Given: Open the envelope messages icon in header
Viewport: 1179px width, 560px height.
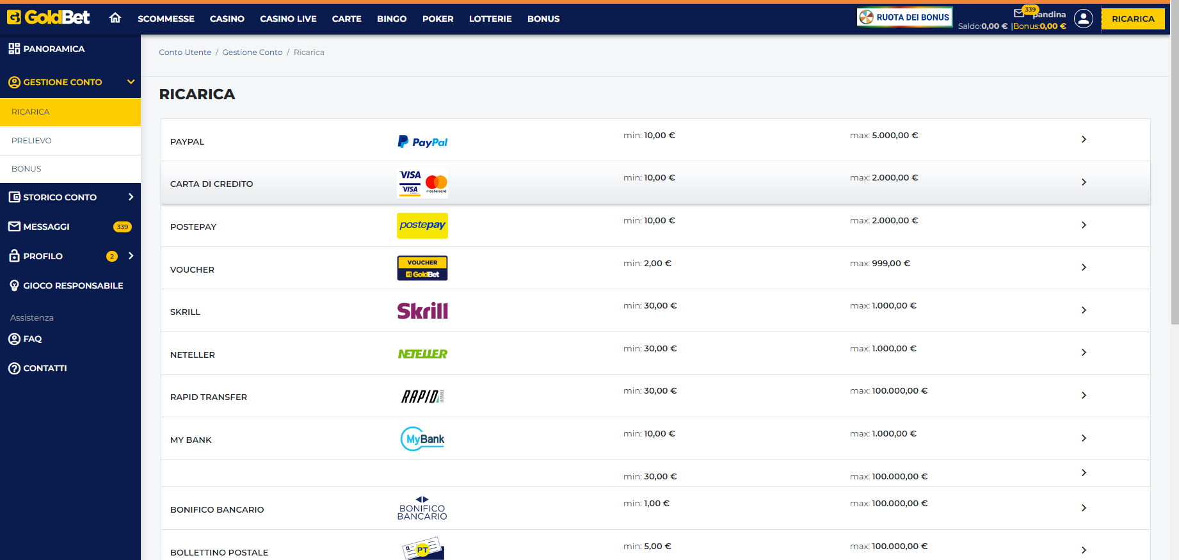Looking at the screenshot, I should click(x=1019, y=13).
